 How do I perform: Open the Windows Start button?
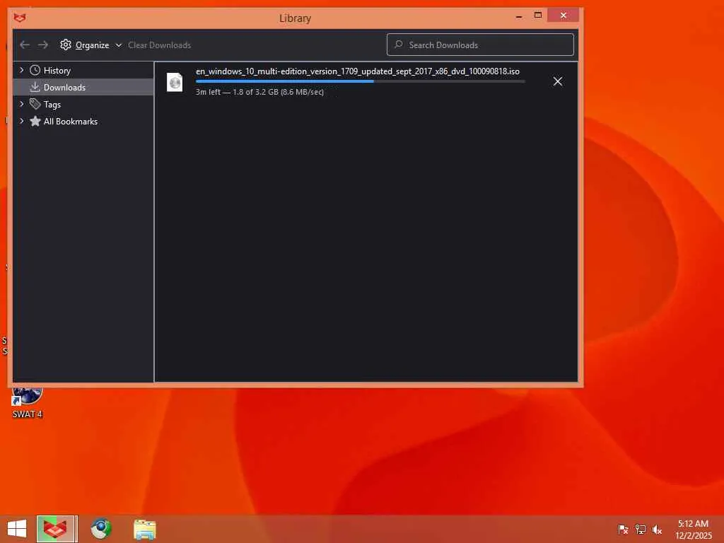[17, 529]
